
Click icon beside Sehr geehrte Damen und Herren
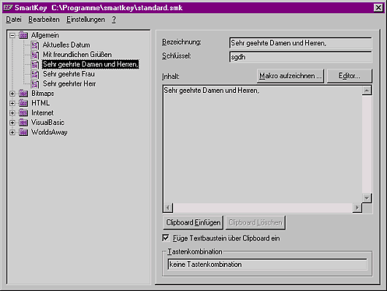[x=35, y=64]
